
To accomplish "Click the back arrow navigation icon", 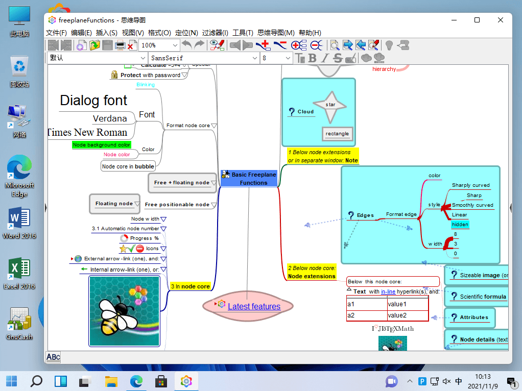I will [x=235, y=45].
